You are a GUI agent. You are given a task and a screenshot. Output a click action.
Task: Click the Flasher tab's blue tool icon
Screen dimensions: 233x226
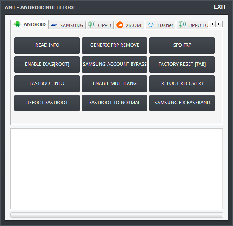(151, 25)
